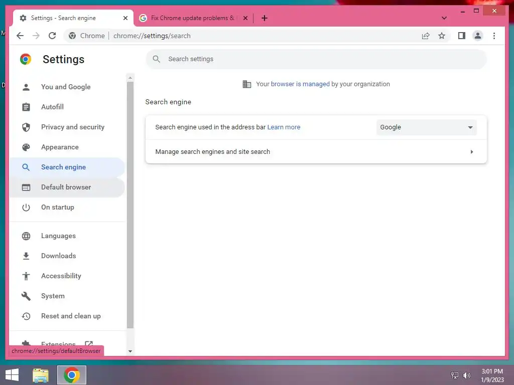Viewport: 514px width, 385px height.
Task: Click the sidebar scrollbar up arrow
Action: click(130, 78)
